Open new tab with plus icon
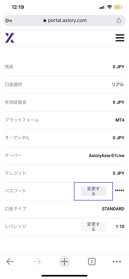 [x=64, y=262]
